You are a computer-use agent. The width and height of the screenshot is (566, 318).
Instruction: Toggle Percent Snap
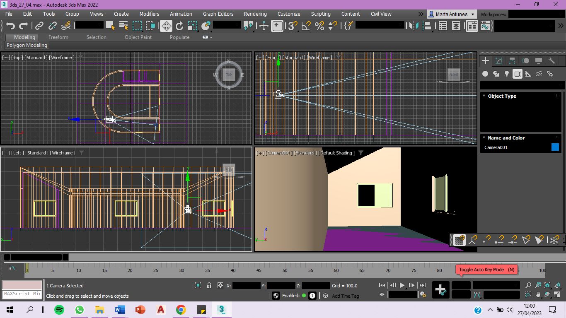click(x=319, y=26)
